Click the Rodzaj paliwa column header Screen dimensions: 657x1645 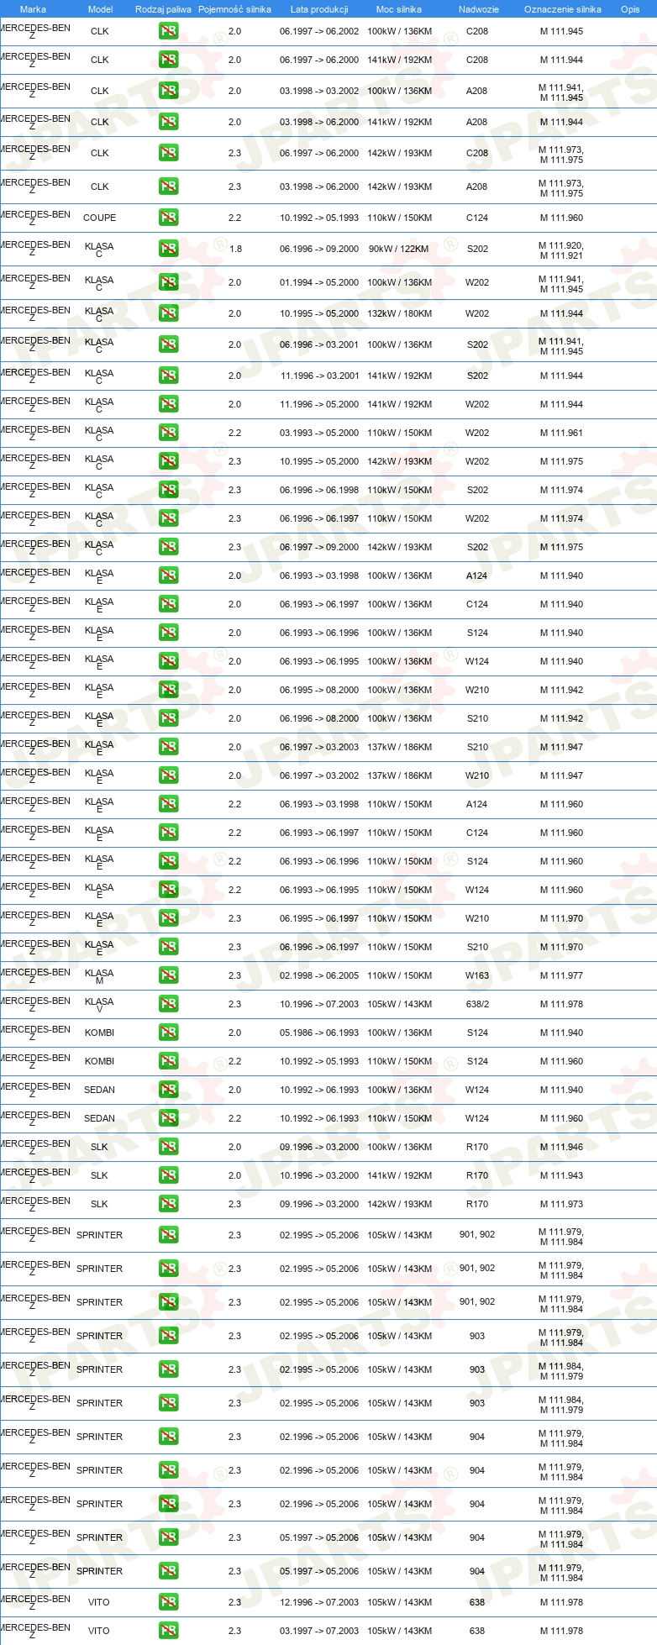[x=163, y=9]
